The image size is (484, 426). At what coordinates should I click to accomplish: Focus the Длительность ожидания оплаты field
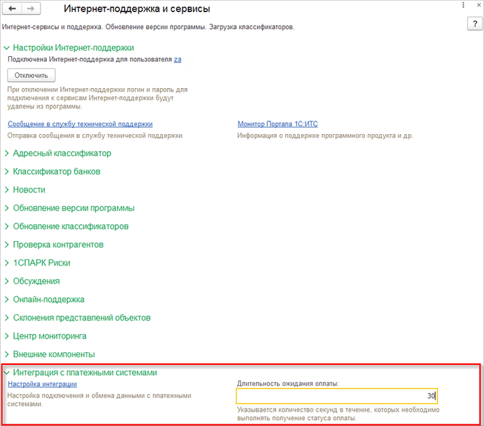(337, 396)
